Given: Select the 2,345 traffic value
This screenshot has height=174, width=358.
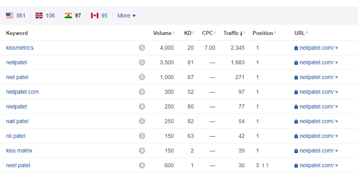Looking at the screenshot, I should click(x=237, y=48).
